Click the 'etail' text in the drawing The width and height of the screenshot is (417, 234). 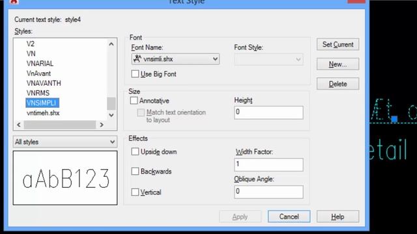pos(388,150)
